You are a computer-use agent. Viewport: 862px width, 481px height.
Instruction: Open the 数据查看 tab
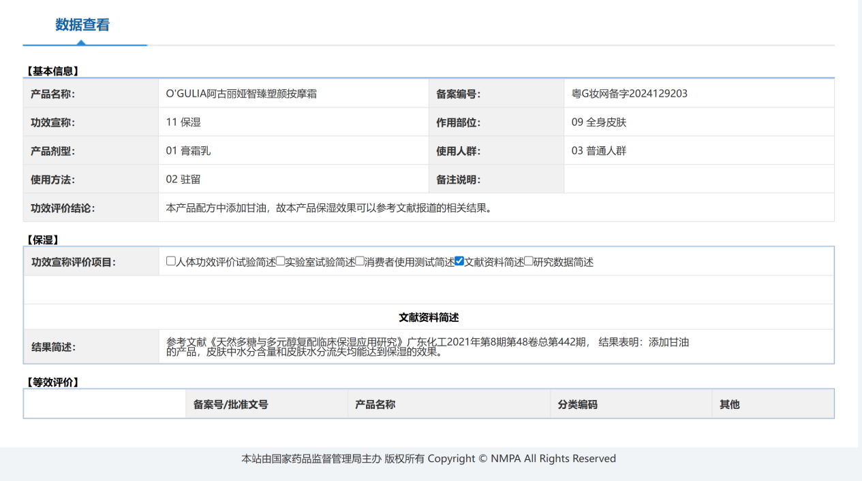click(82, 25)
